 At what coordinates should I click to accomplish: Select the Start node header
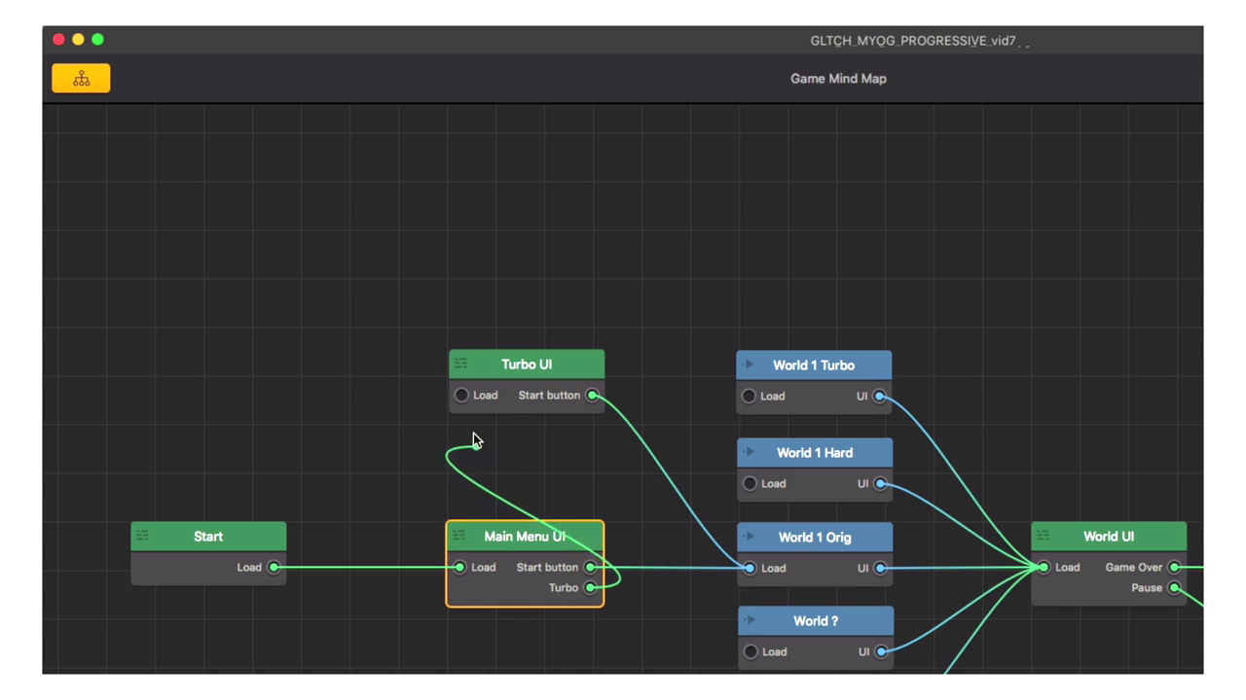pyautogui.click(x=208, y=536)
